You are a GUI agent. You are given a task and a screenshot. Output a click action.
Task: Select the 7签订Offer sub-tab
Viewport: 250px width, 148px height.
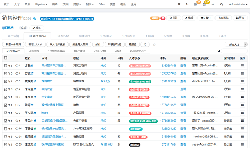tap(100, 51)
